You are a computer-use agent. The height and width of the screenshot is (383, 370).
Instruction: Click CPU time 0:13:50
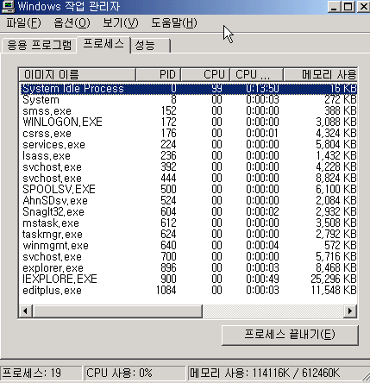pos(262,89)
